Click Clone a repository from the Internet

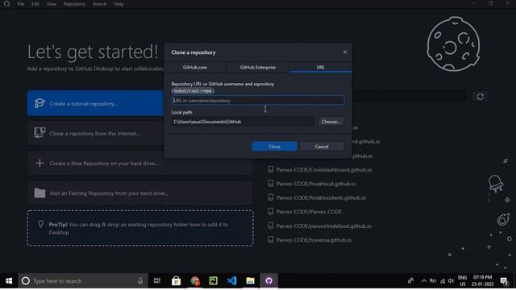tap(95, 133)
